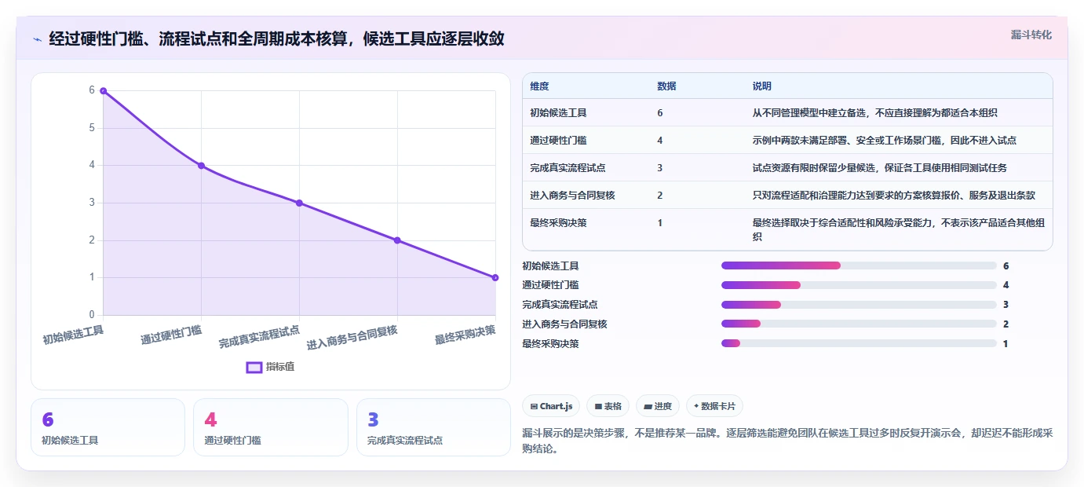This screenshot has width=1084, height=487.
Task: Click the Chart.js tag chip
Action: pyautogui.click(x=551, y=406)
